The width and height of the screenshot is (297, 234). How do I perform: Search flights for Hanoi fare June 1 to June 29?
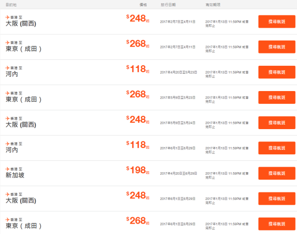277,148
